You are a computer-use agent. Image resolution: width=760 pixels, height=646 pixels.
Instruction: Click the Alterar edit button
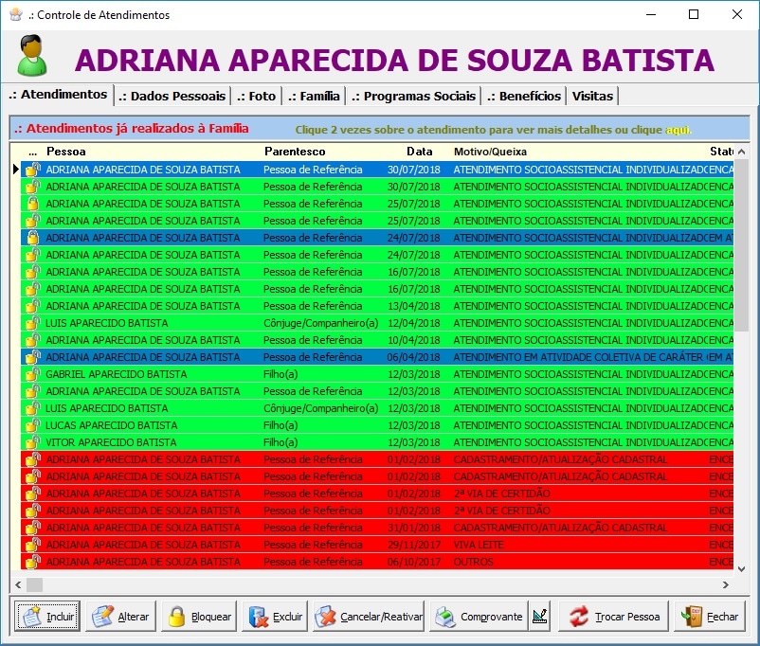pyautogui.click(x=120, y=617)
